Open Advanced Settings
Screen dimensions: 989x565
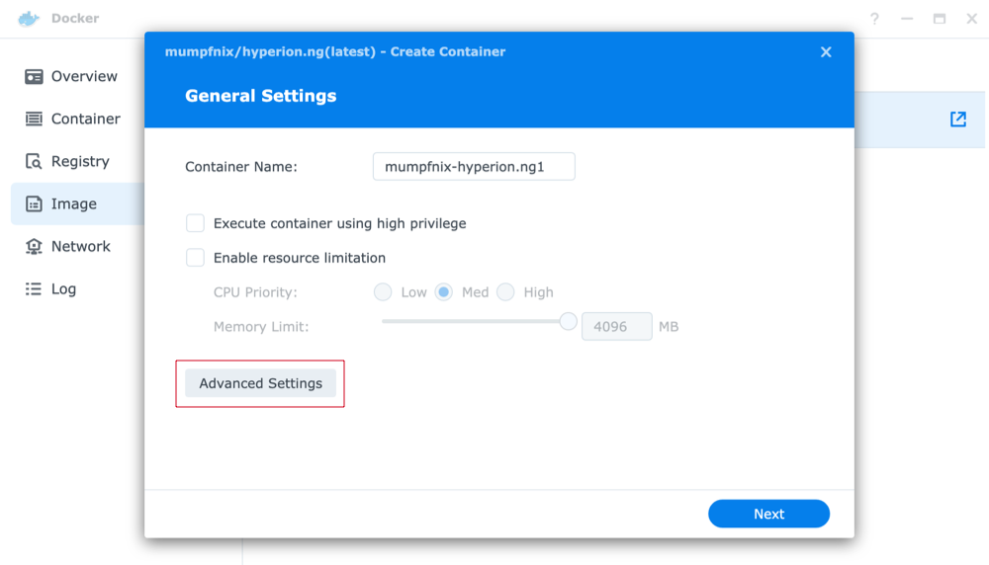tap(260, 383)
